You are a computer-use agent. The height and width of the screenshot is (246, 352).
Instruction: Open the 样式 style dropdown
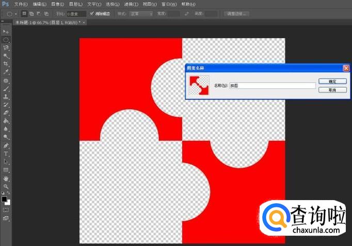click(141, 14)
